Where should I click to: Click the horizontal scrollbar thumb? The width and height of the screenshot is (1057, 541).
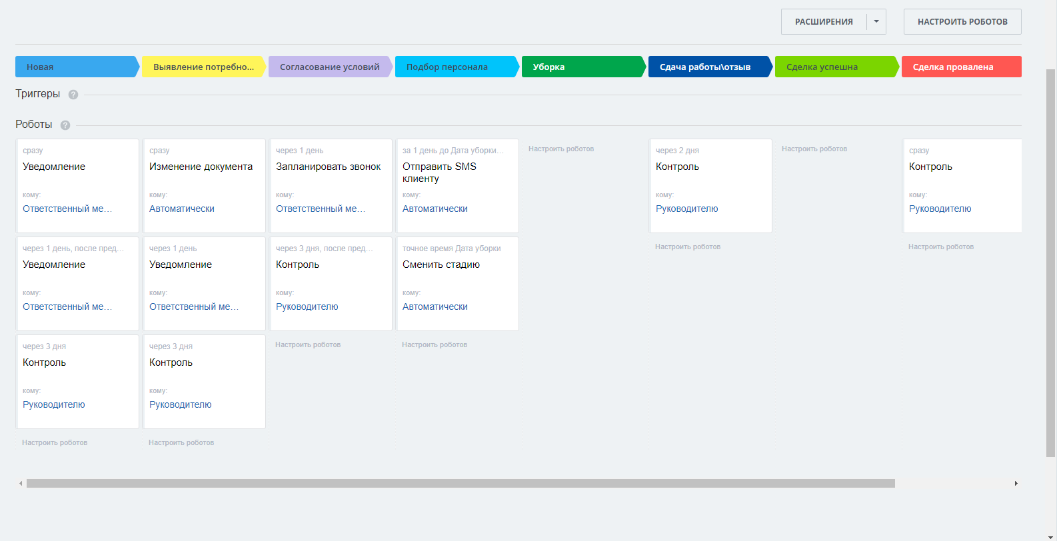click(x=460, y=484)
